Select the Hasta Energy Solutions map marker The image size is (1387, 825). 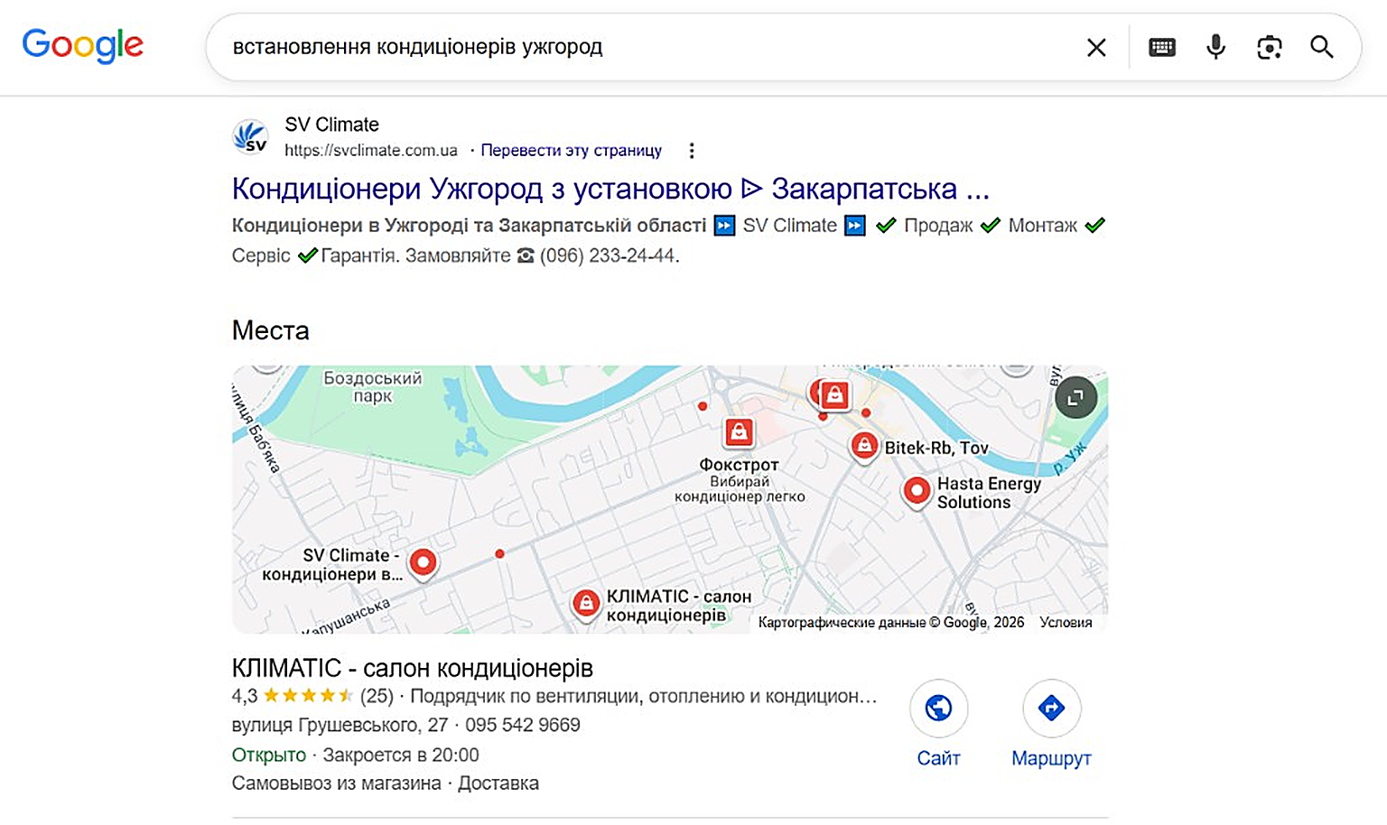917,491
